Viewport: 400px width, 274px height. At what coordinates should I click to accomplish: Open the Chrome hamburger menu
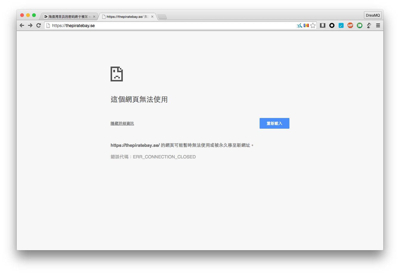click(x=378, y=26)
